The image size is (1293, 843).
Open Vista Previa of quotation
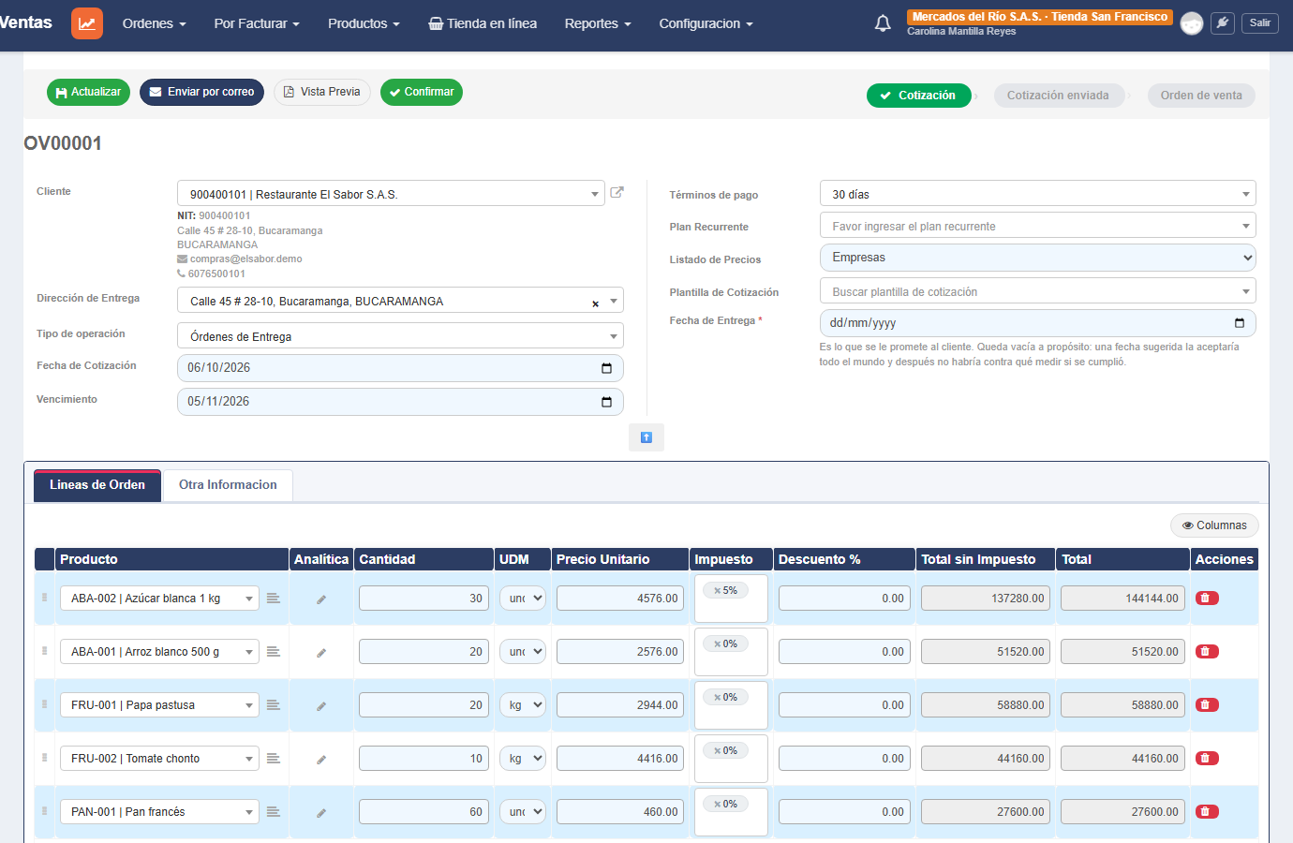tap(321, 92)
